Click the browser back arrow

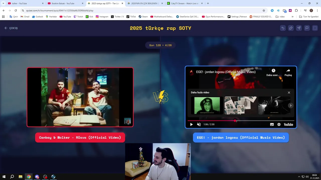4,10
